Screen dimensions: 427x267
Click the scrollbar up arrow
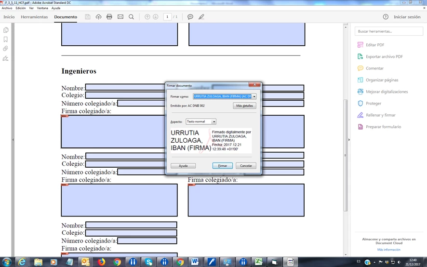pyautogui.click(x=346, y=27)
